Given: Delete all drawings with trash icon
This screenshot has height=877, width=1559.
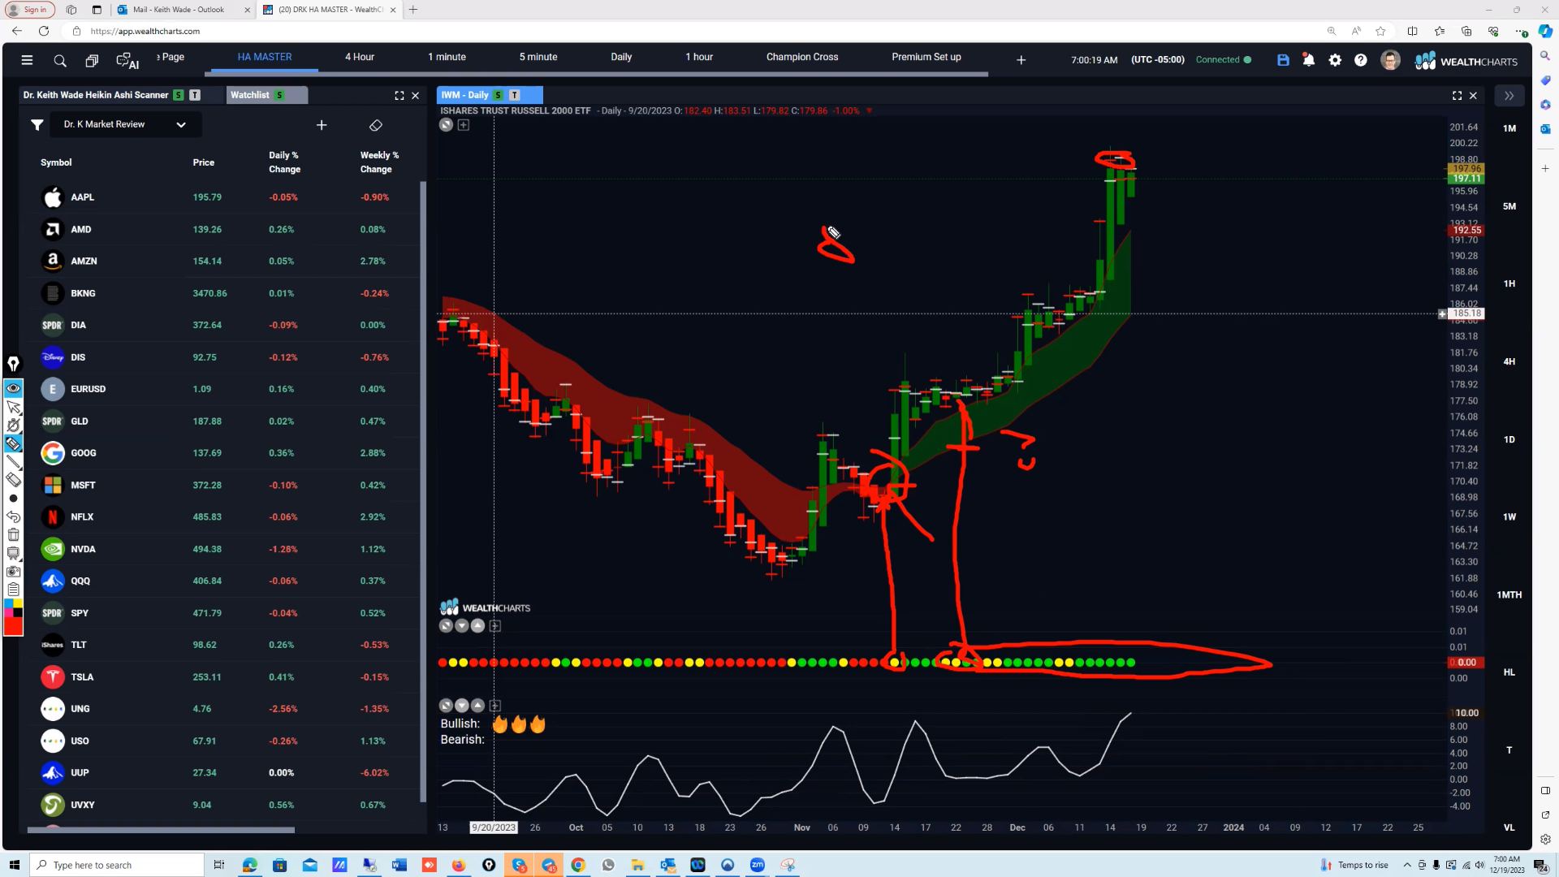Looking at the screenshot, I should [13, 534].
